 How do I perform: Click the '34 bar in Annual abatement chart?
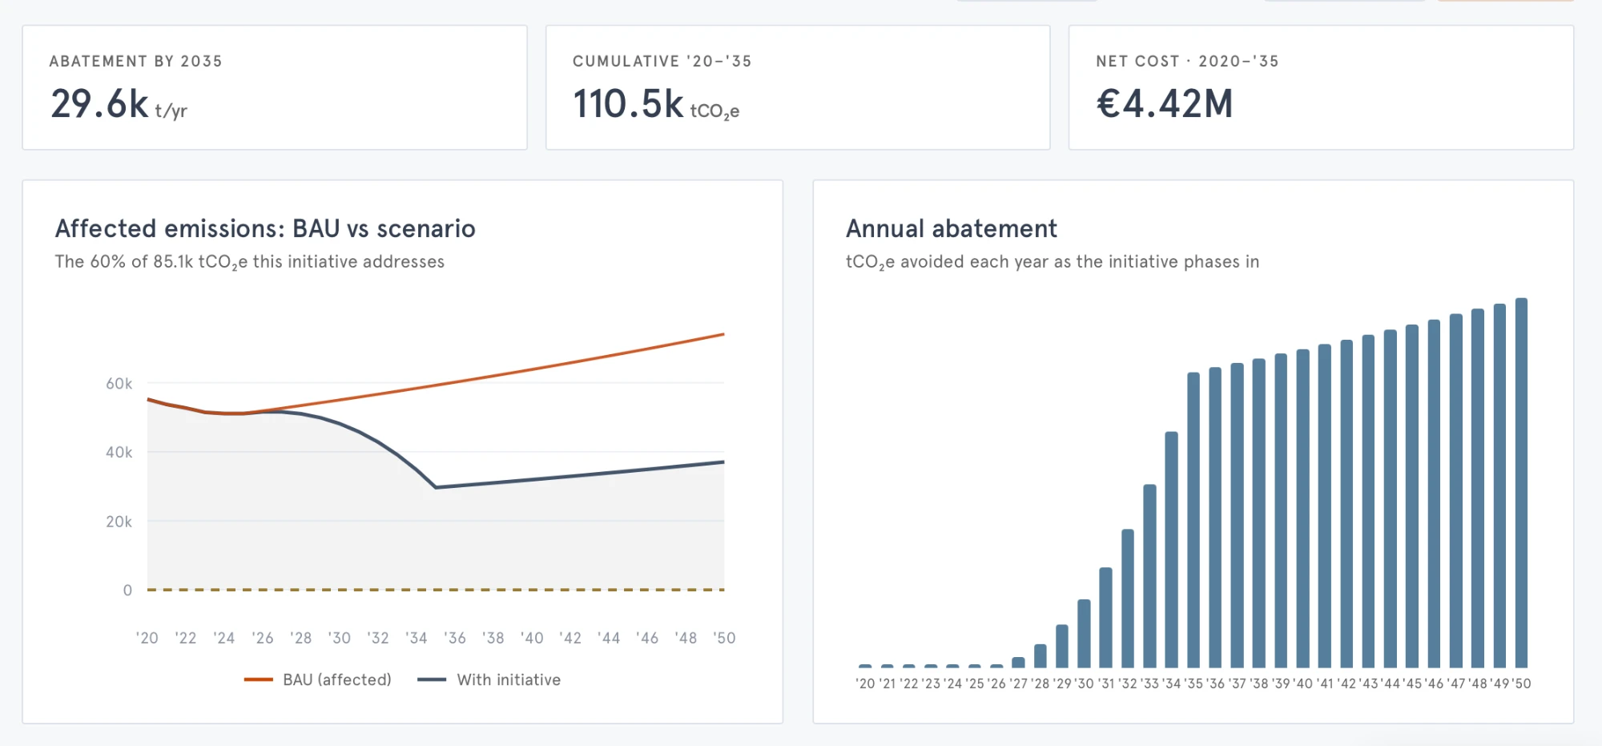click(x=1172, y=550)
